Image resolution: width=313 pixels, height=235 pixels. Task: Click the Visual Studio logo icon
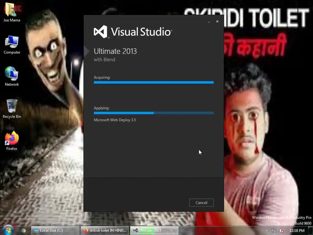pos(101,32)
